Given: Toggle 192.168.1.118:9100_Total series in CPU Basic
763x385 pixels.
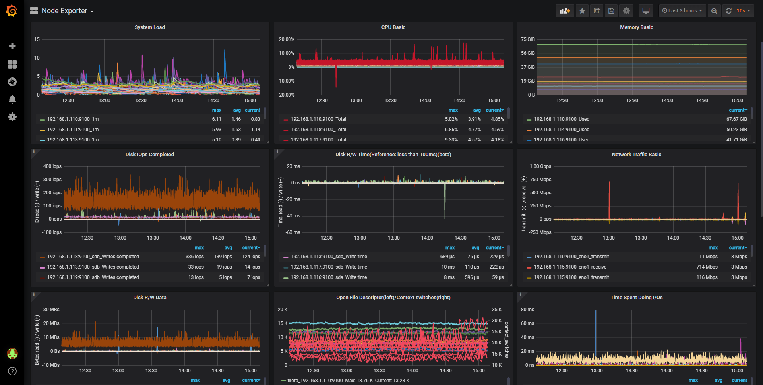Looking at the screenshot, I should [x=318, y=130].
